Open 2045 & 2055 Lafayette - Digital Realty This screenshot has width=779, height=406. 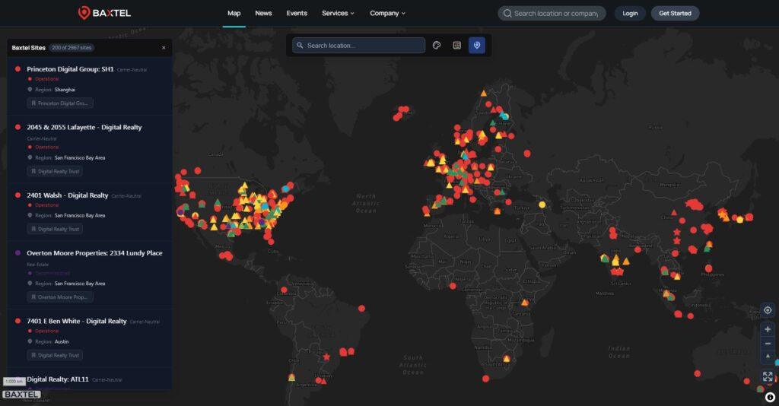(84, 127)
